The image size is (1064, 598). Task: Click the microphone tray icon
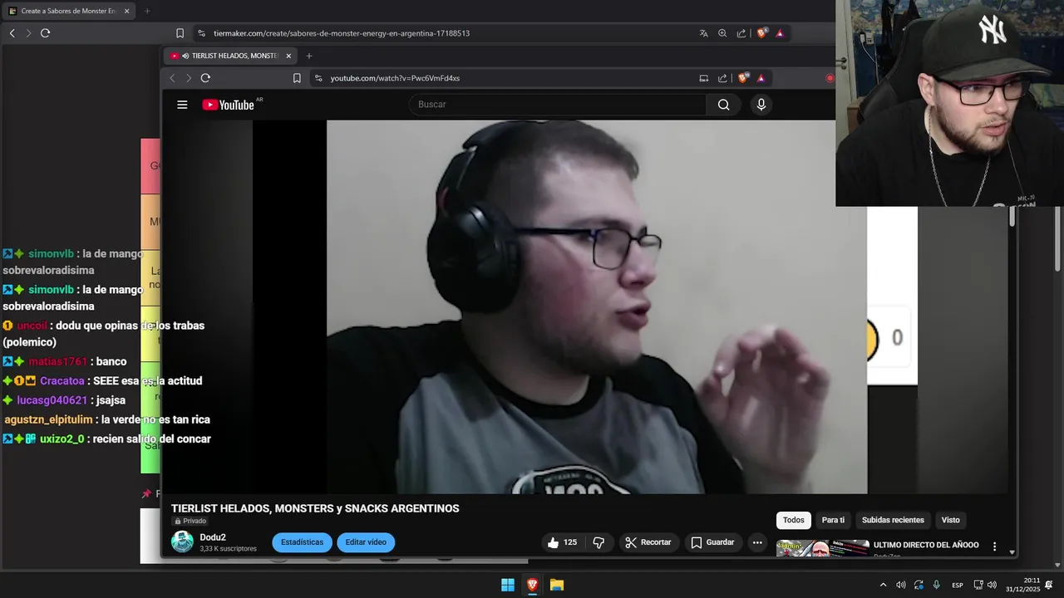point(937,585)
